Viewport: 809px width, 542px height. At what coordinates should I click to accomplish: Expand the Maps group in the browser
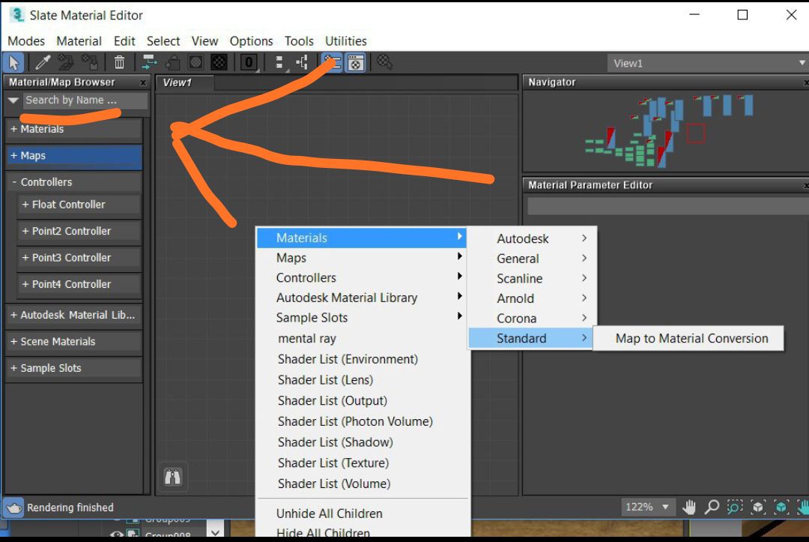(73, 156)
